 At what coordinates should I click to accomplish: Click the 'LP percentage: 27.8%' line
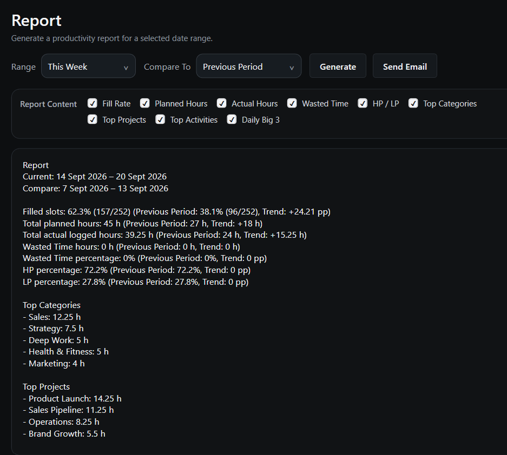coord(136,282)
